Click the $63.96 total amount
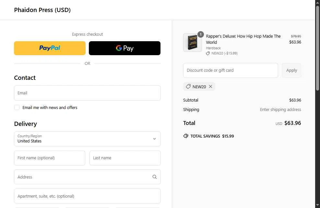The width and height of the screenshot is (320, 208). (293, 123)
